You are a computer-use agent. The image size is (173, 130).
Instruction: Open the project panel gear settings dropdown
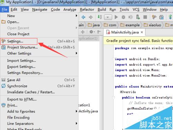[x=92, y=32]
